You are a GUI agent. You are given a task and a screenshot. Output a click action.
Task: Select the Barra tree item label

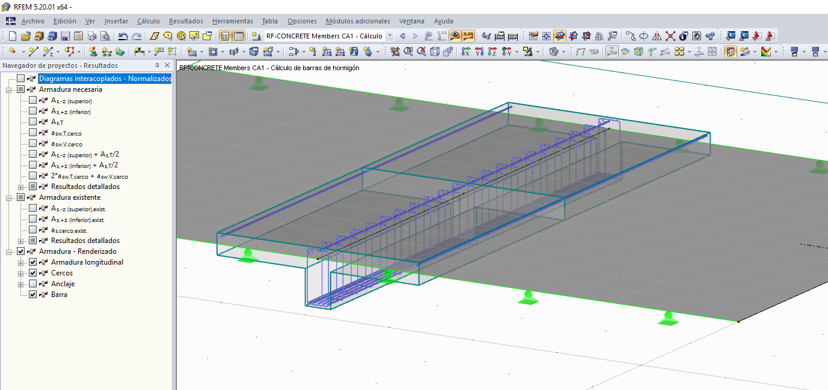[x=59, y=295]
